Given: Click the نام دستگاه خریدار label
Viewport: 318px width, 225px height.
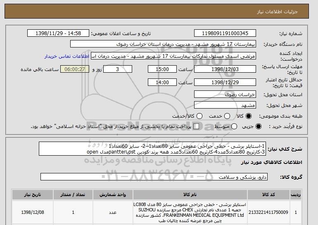Looking at the screenshot, I should 283,44.
